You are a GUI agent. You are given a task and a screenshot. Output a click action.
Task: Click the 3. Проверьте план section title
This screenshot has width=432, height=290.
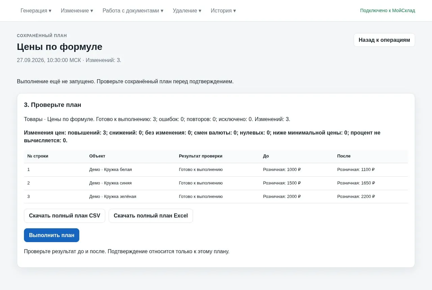point(53,105)
